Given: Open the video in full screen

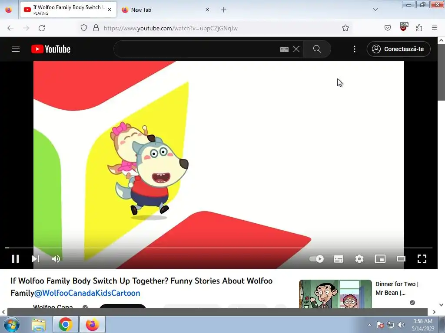Looking at the screenshot, I should click(422, 259).
